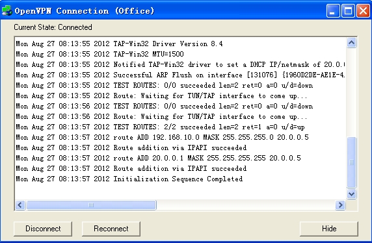Click the "Current State: Connected" label
Image resolution: width=372 pixels, height=243 pixels.
[53, 27]
